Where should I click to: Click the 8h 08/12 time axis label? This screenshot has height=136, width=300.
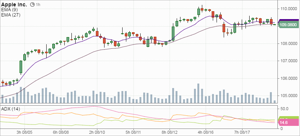170,132
